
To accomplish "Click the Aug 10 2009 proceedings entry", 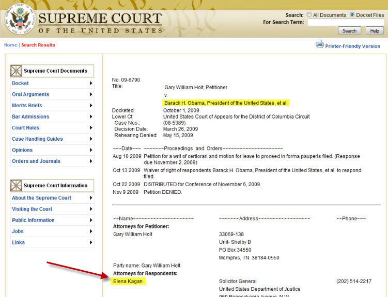I will 236,159.
